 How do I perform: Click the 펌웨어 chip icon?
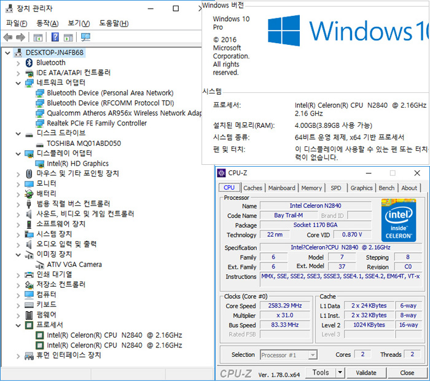point(29,316)
